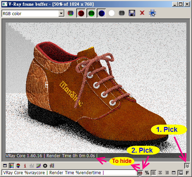
Task: Open stamp font settings F button
Action: (x=187, y=173)
